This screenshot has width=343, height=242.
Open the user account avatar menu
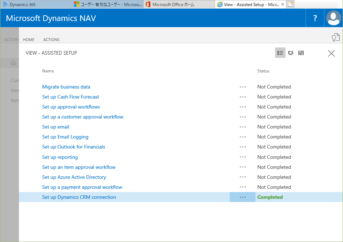tap(333, 18)
